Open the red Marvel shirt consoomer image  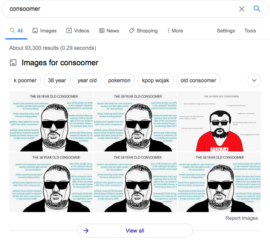pos(219,121)
